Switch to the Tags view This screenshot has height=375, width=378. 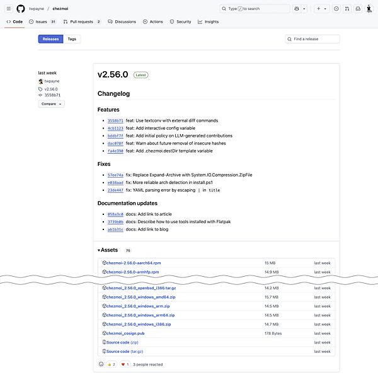(x=72, y=39)
